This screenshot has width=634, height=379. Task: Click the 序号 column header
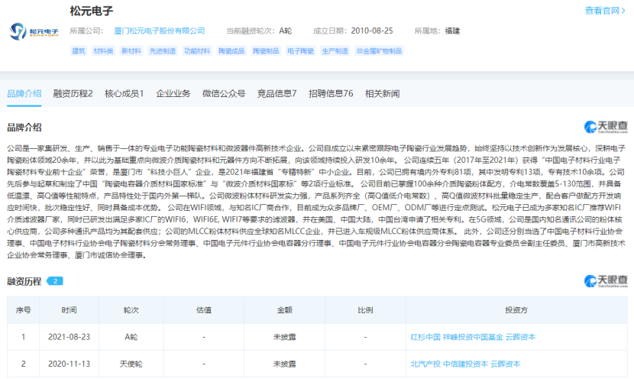(x=23, y=309)
